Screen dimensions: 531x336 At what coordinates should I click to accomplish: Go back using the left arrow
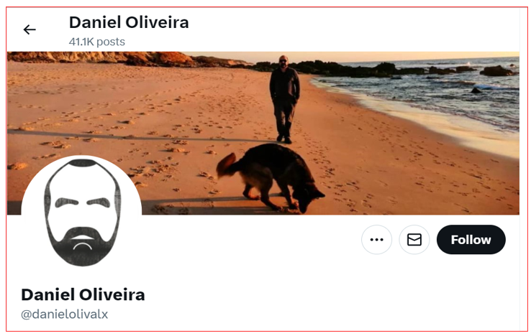click(x=29, y=29)
